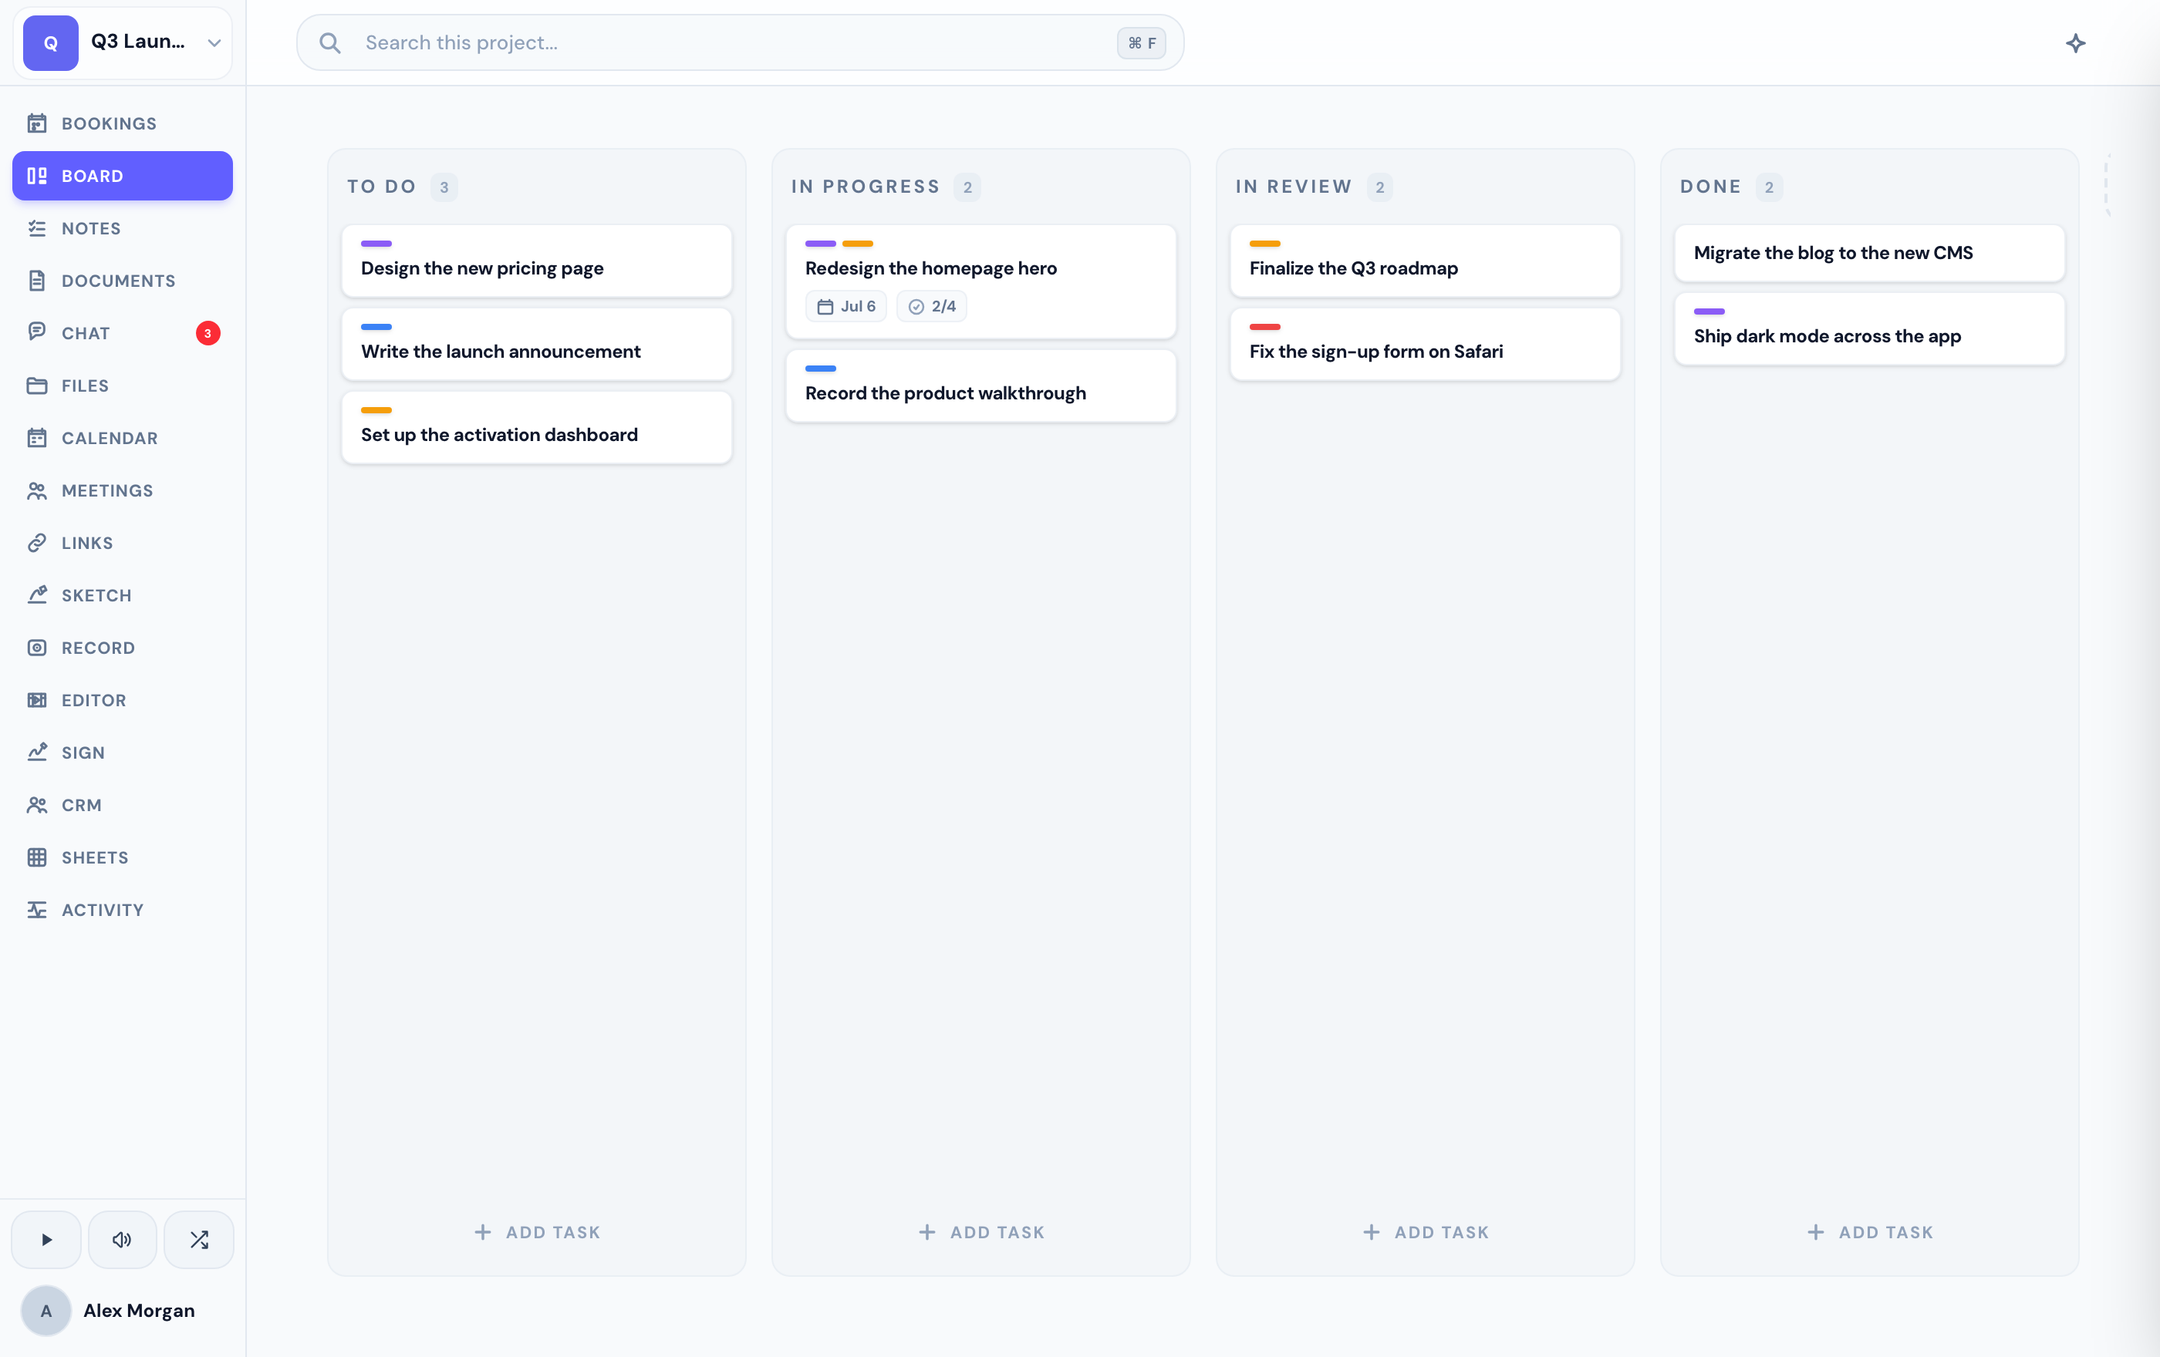Open the Activity section
Viewport: 2160px width, 1357px height.
coord(123,910)
